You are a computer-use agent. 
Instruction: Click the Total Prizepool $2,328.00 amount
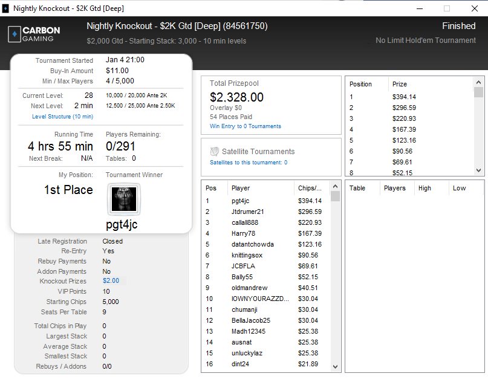coord(236,97)
